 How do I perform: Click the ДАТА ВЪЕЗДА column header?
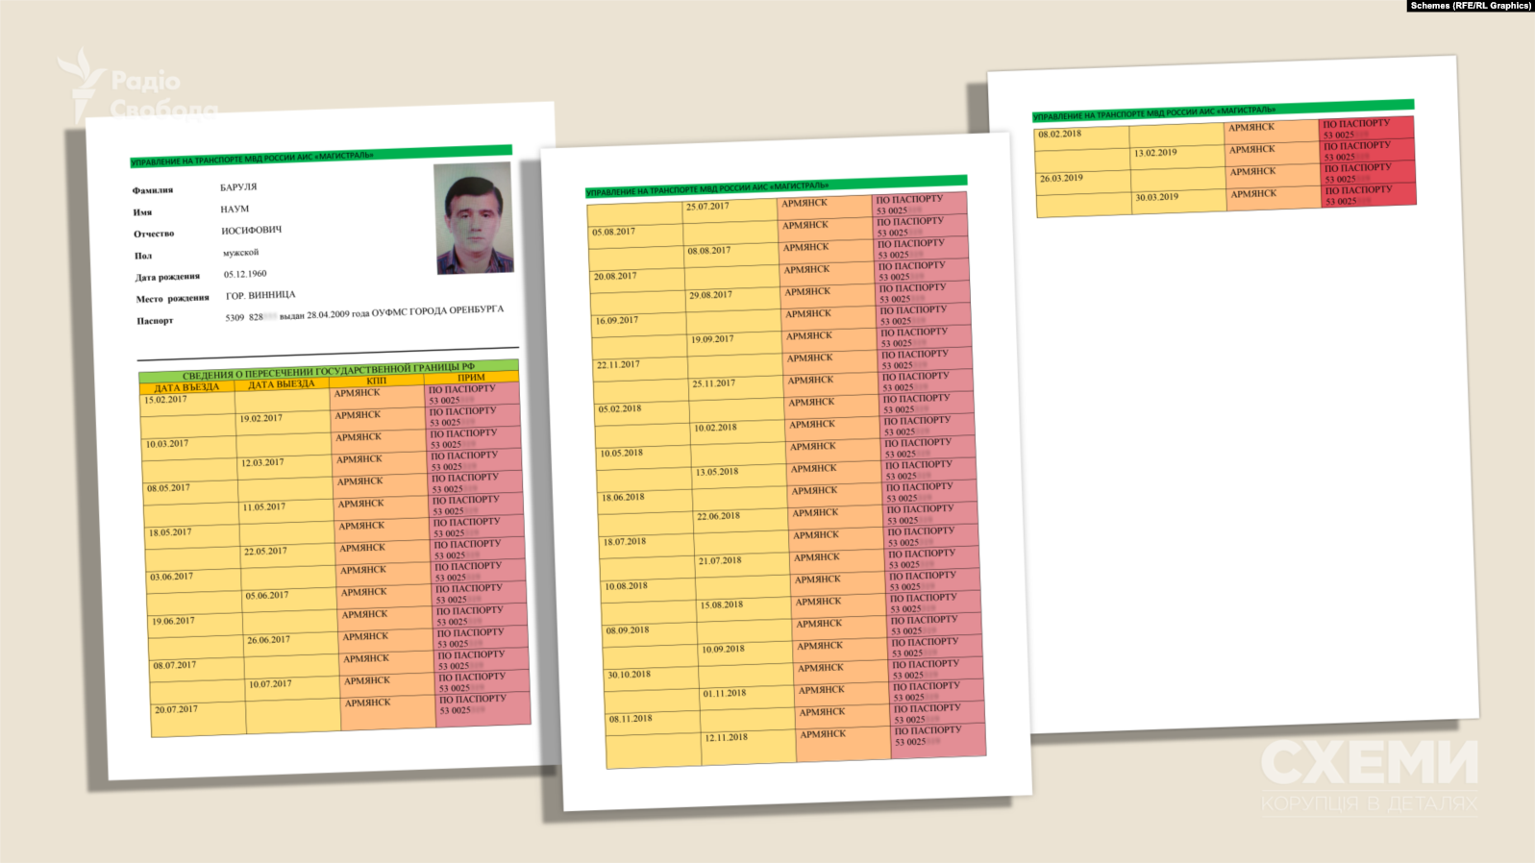[186, 387]
